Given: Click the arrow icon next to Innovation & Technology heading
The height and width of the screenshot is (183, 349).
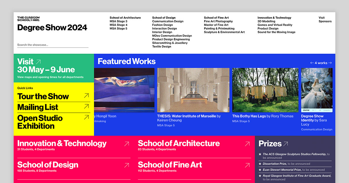Looking at the screenshot, I should (127, 144).
